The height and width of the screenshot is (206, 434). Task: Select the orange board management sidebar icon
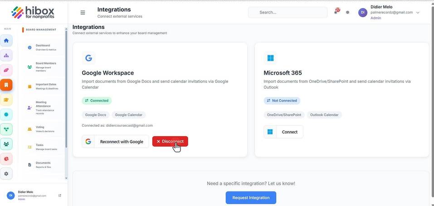[6, 85]
